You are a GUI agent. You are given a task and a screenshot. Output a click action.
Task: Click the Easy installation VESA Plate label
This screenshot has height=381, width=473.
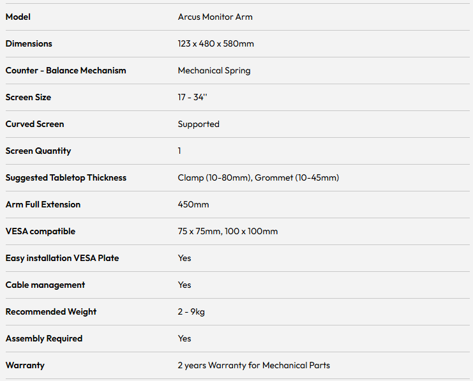coord(62,258)
